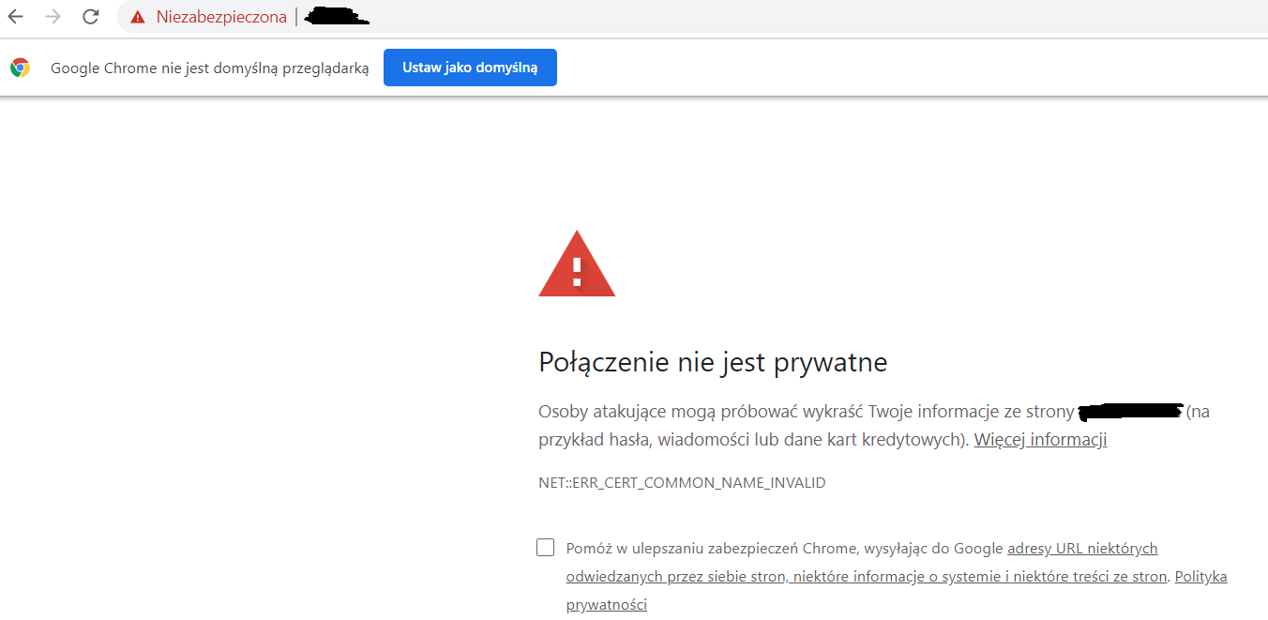Click the forward navigation arrow
1268x620 pixels.
click(53, 17)
